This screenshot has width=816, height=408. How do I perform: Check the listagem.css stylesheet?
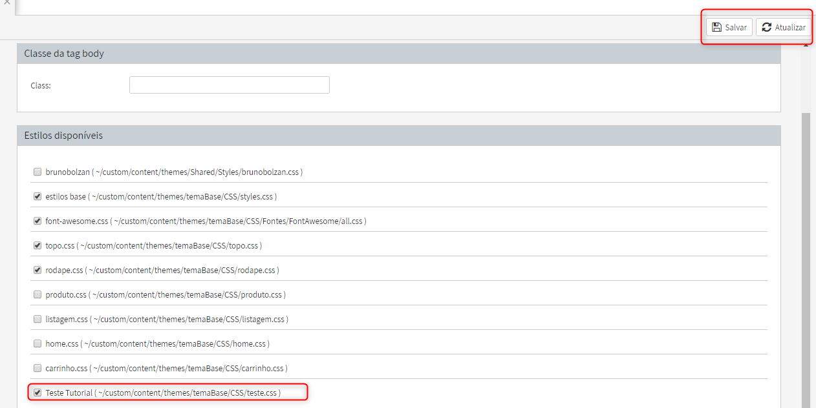pyautogui.click(x=38, y=319)
